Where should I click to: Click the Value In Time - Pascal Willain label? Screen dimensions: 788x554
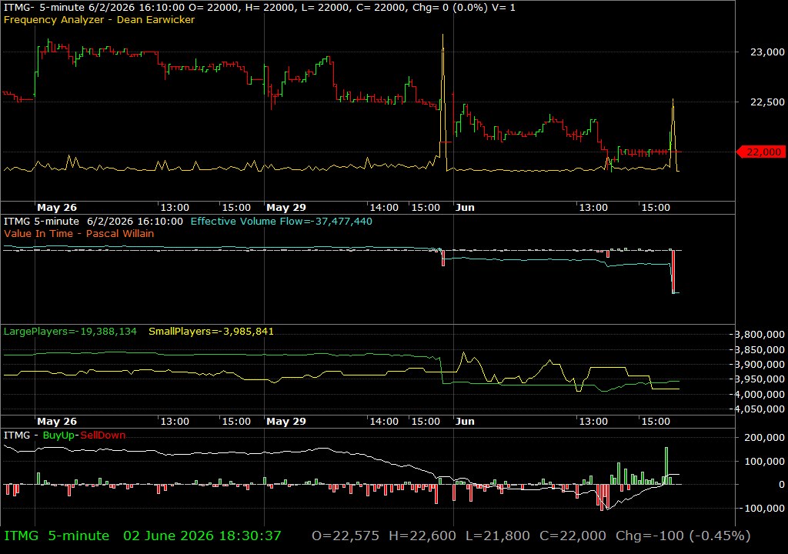[x=79, y=233]
